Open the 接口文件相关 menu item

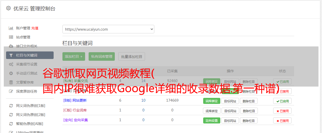[x=27, y=46]
